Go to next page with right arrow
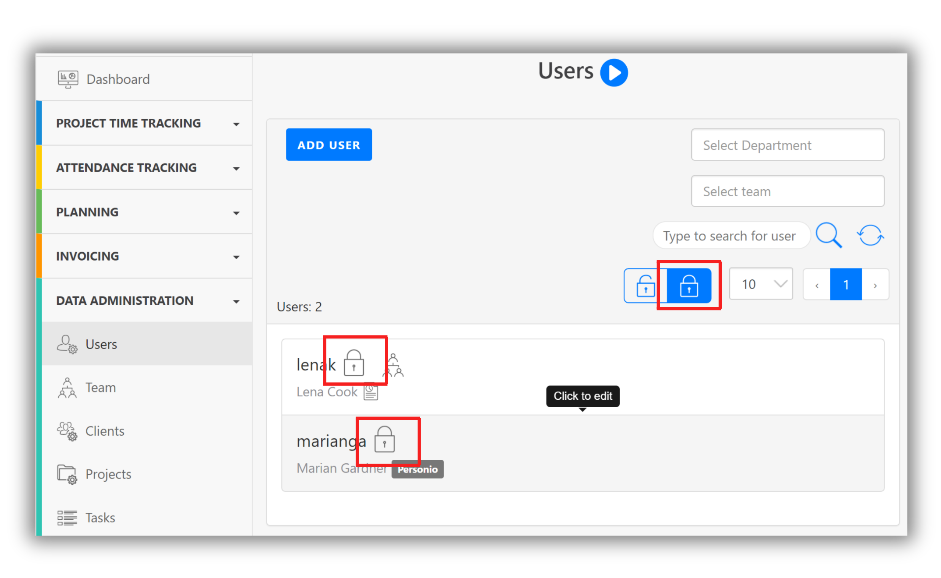Viewport: 941px width, 578px height. [x=875, y=285]
